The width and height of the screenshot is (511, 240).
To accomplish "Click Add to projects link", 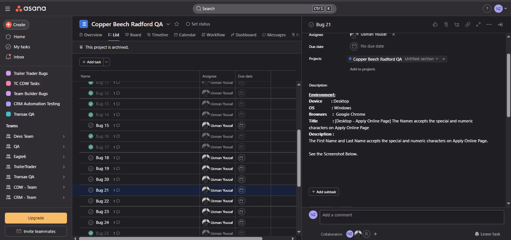I will [362, 69].
